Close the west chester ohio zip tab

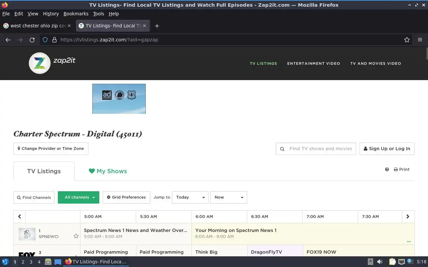click(x=69, y=26)
